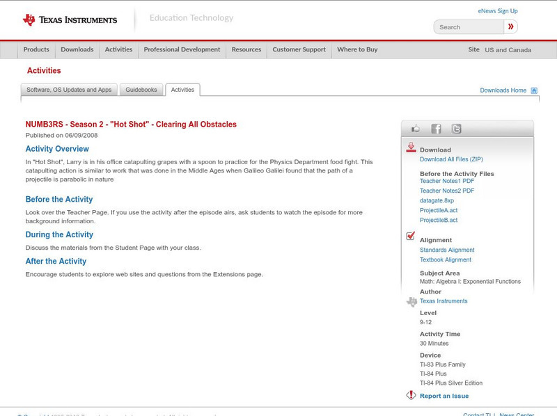Click the Downloads Home house icon
The image size is (557, 416).
[534, 90]
